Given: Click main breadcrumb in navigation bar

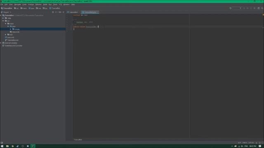Looking at the screenshot, I should pyautogui.click(x=24, y=8).
